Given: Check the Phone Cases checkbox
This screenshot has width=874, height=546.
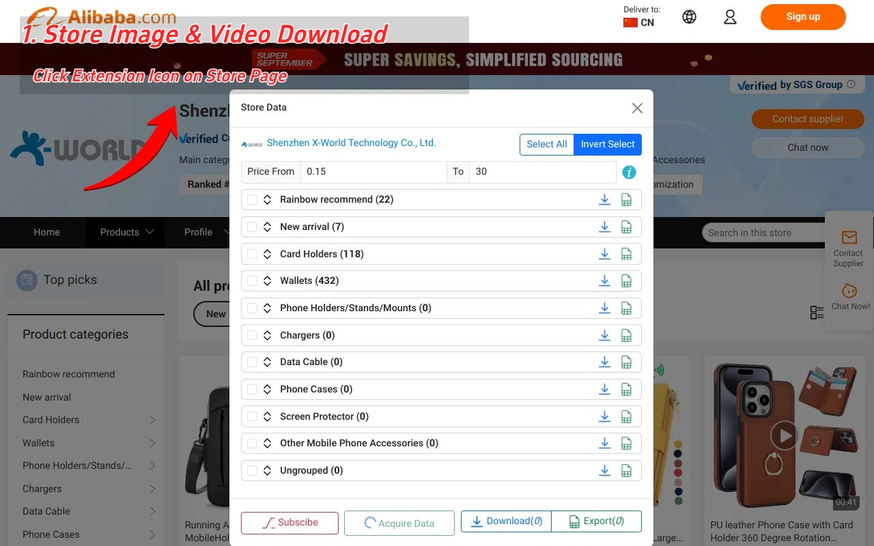Looking at the screenshot, I should coord(252,389).
